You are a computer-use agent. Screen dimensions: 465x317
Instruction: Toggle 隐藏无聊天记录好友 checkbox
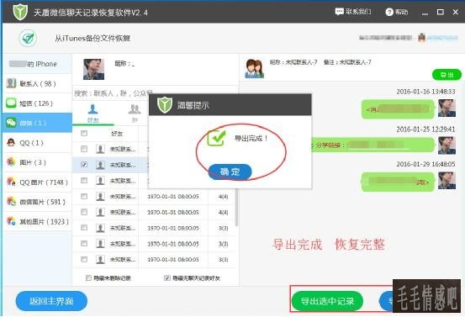(167, 277)
